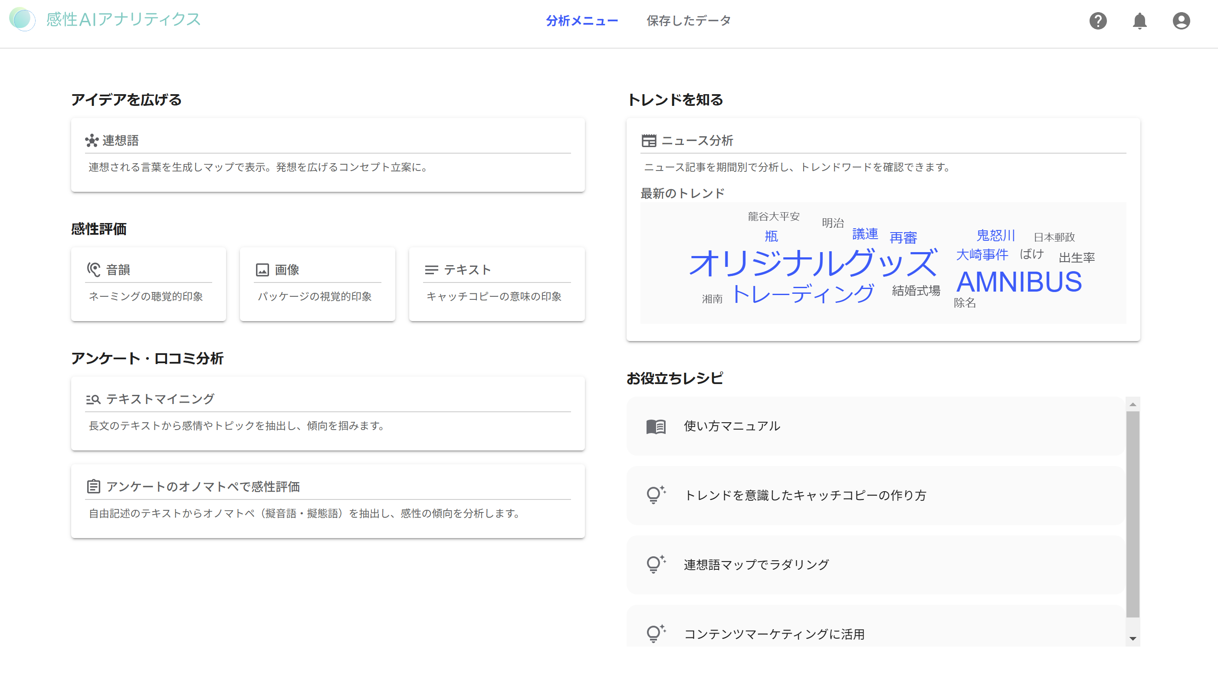
Task: Click lightbulb icon beside トレンドを意識したキャッチコピー
Action: point(655,495)
